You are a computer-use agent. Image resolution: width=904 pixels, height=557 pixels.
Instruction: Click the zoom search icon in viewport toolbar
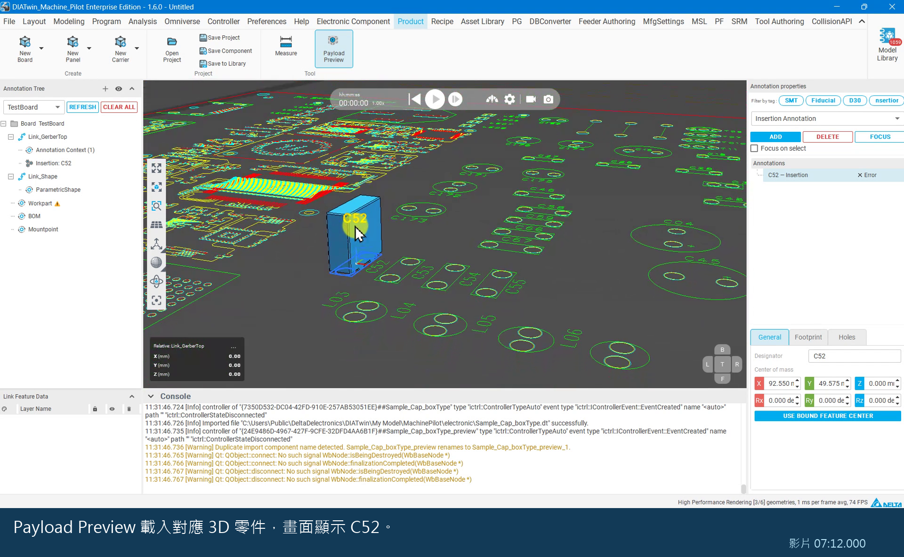click(156, 206)
